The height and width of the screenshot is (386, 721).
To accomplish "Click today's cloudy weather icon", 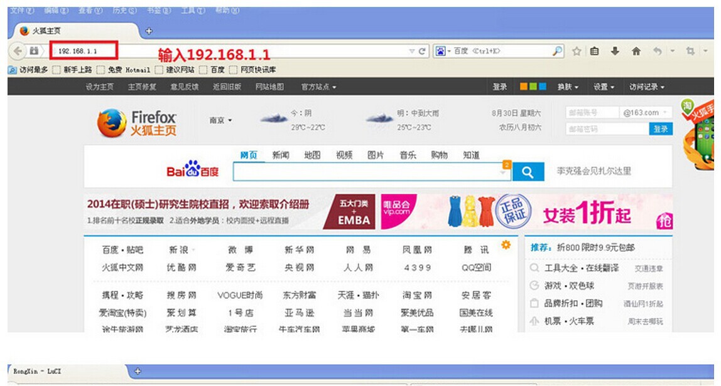I will [x=274, y=119].
